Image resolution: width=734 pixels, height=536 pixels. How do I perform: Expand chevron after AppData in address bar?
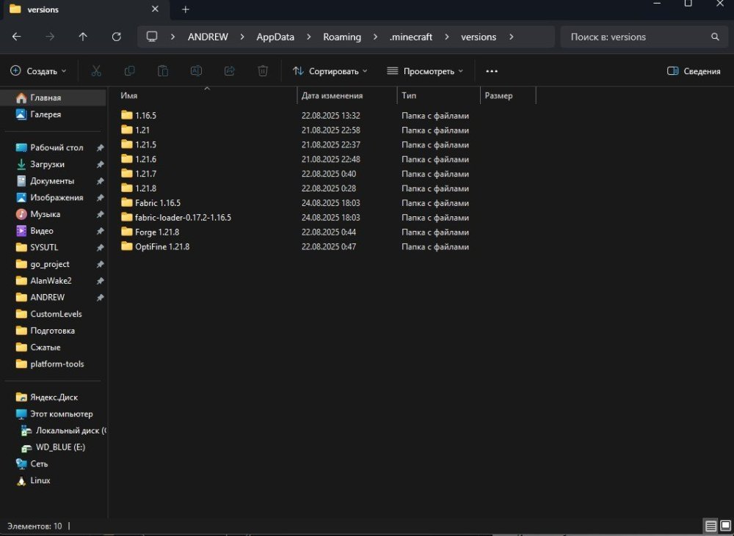point(308,37)
